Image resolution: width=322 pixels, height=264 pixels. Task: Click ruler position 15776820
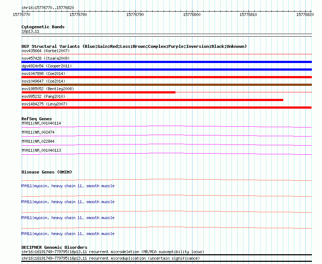coord(305,14)
